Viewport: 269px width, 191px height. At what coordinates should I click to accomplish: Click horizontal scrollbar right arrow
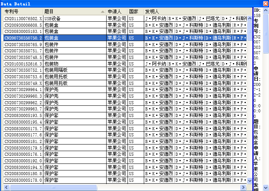(243, 187)
